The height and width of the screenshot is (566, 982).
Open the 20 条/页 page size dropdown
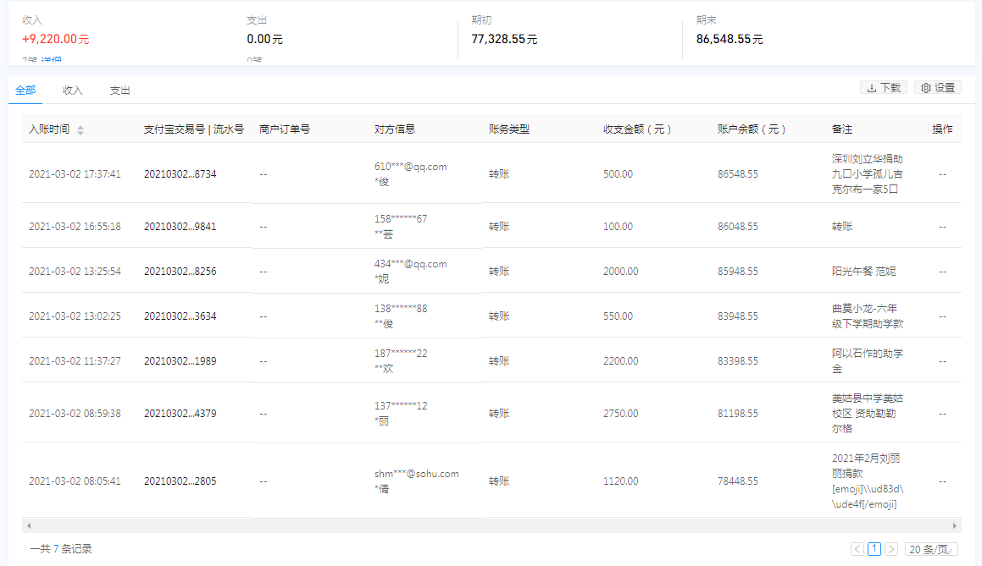(931, 549)
